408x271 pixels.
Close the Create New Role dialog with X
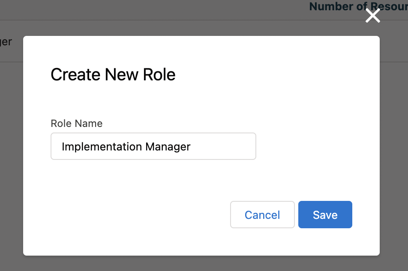click(372, 15)
